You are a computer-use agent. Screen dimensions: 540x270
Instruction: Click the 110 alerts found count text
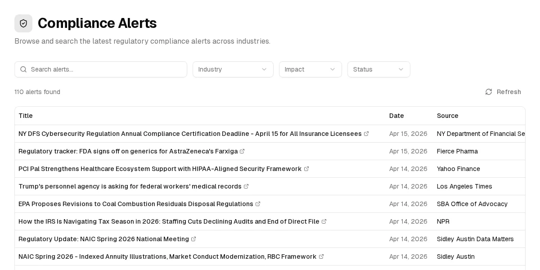[37, 92]
